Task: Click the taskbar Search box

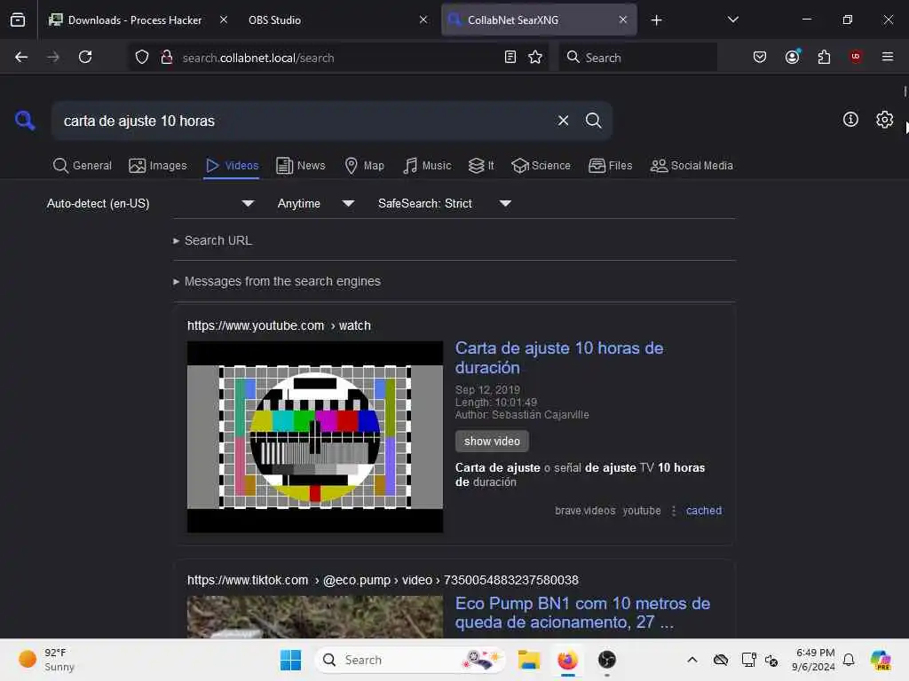Action: [410, 660]
